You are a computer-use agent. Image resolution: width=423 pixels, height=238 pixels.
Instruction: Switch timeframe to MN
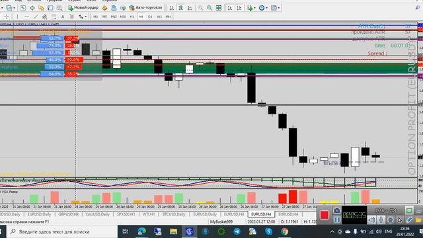point(168,17)
